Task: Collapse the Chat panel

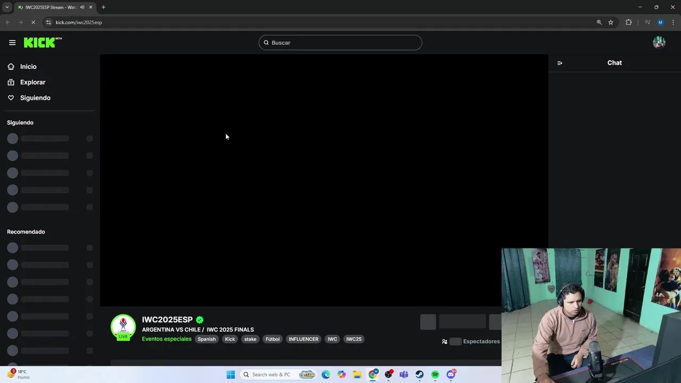Action: (560, 63)
